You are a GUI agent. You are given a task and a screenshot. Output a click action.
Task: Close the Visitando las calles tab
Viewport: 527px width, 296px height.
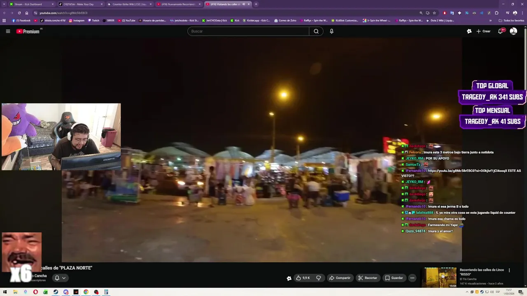[x=249, y=4]
